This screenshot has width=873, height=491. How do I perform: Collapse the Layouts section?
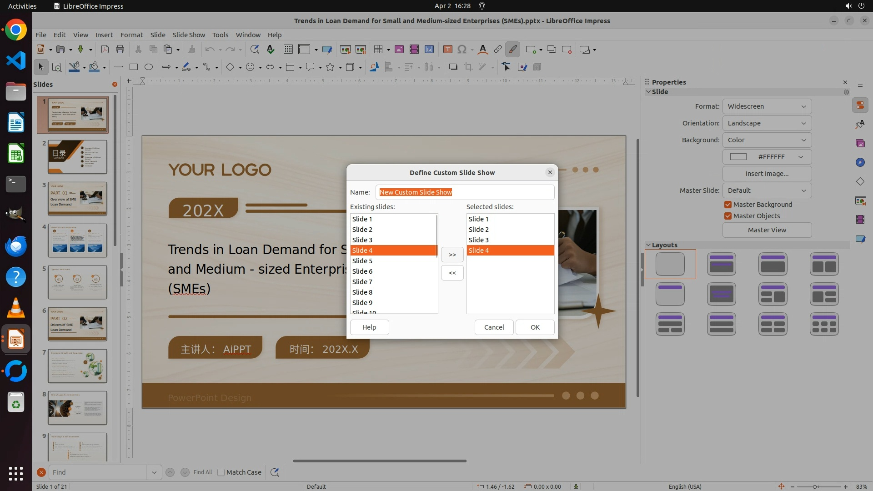[648, 245]
